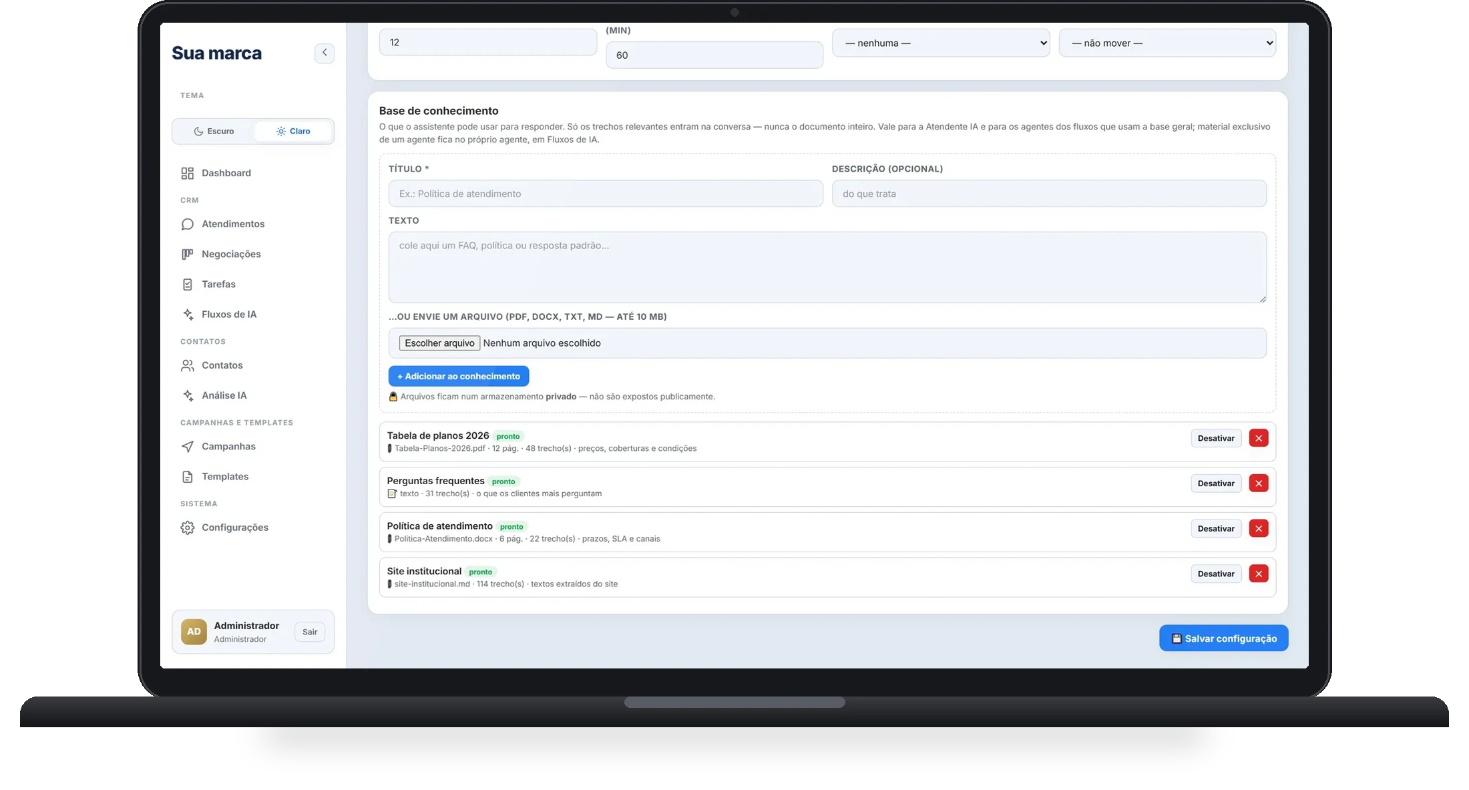Click Adicionar ao conhecimento button
1469x790 pixels.
tap(459, 376)
